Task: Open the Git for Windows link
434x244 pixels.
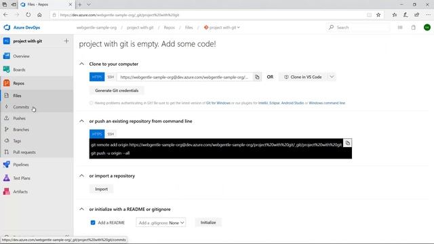Action: tap(218, 103)
